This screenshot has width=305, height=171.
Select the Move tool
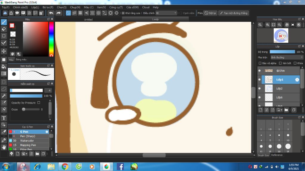click(4, 51)
